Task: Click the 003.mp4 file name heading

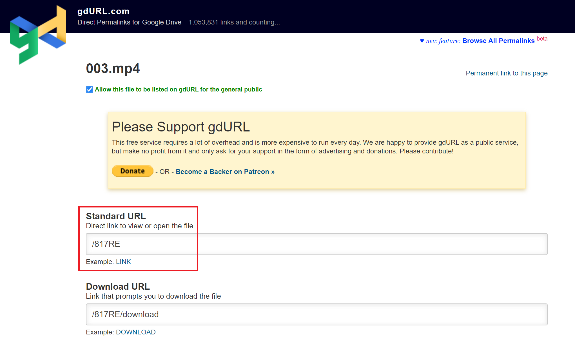Action: coord(113,69)
